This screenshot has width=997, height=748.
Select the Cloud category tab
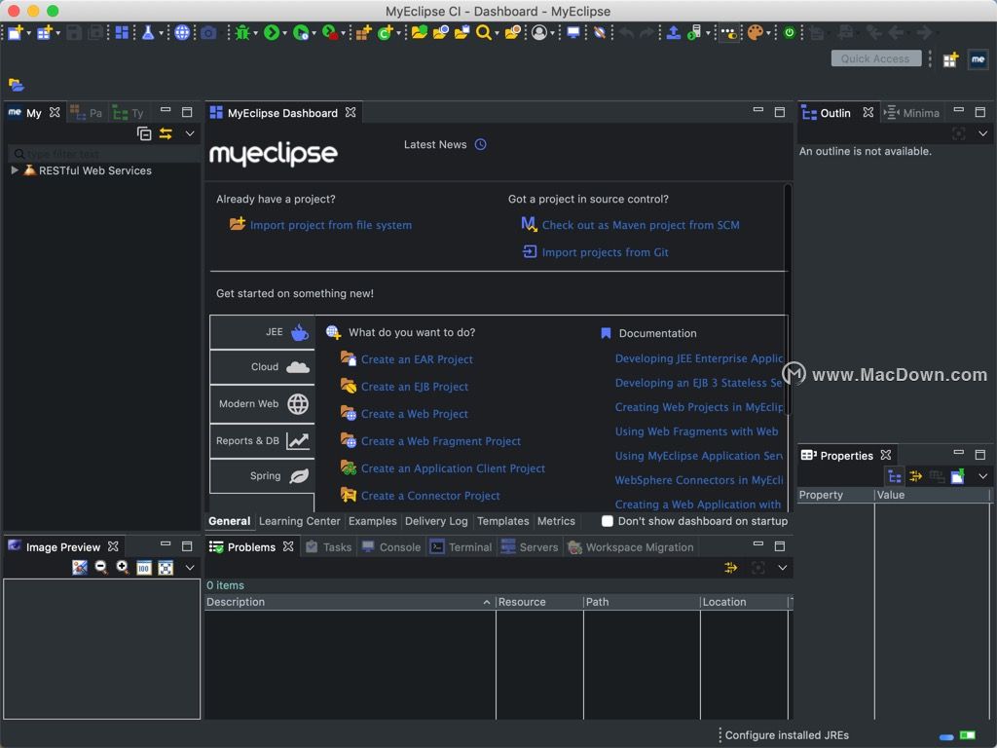[x=262, y=367]
